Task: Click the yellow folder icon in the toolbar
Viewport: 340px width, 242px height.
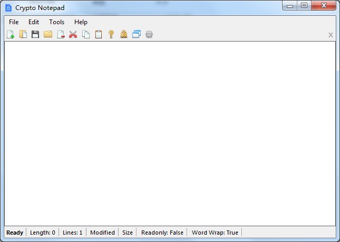Action: pos(48,35)
